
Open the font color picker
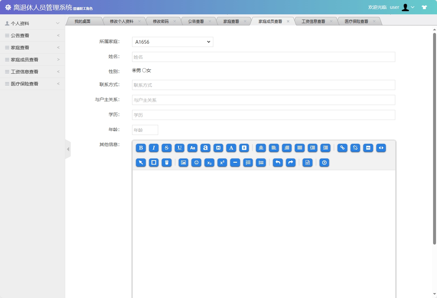(231, 148)
